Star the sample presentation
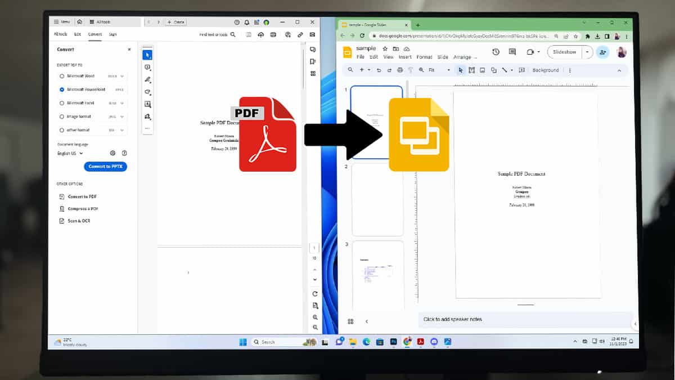 385,49
